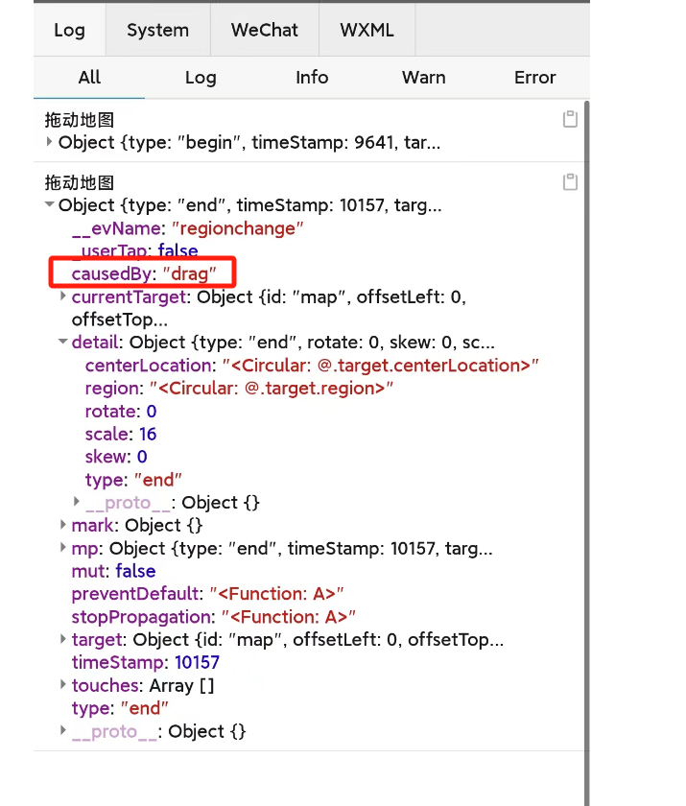This screenshot has width=686, height=806.
Task: Switch to the Log top tab
Action: (x=69, y=30)
